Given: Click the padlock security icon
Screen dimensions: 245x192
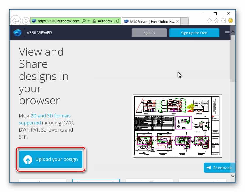Looking at the screenshot, I should (94, 21).
